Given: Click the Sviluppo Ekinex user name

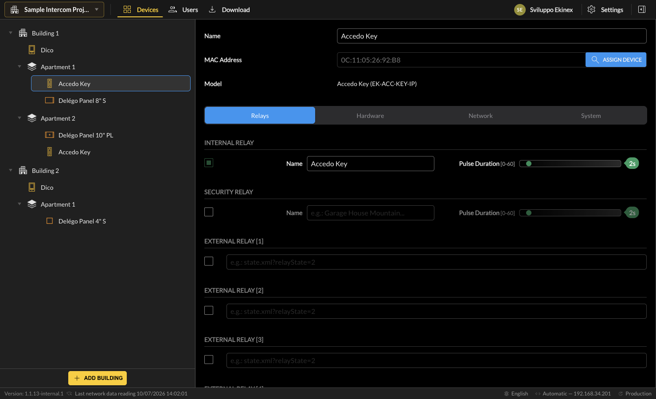Looking at the screenshot, I should (x=551, y=10).
